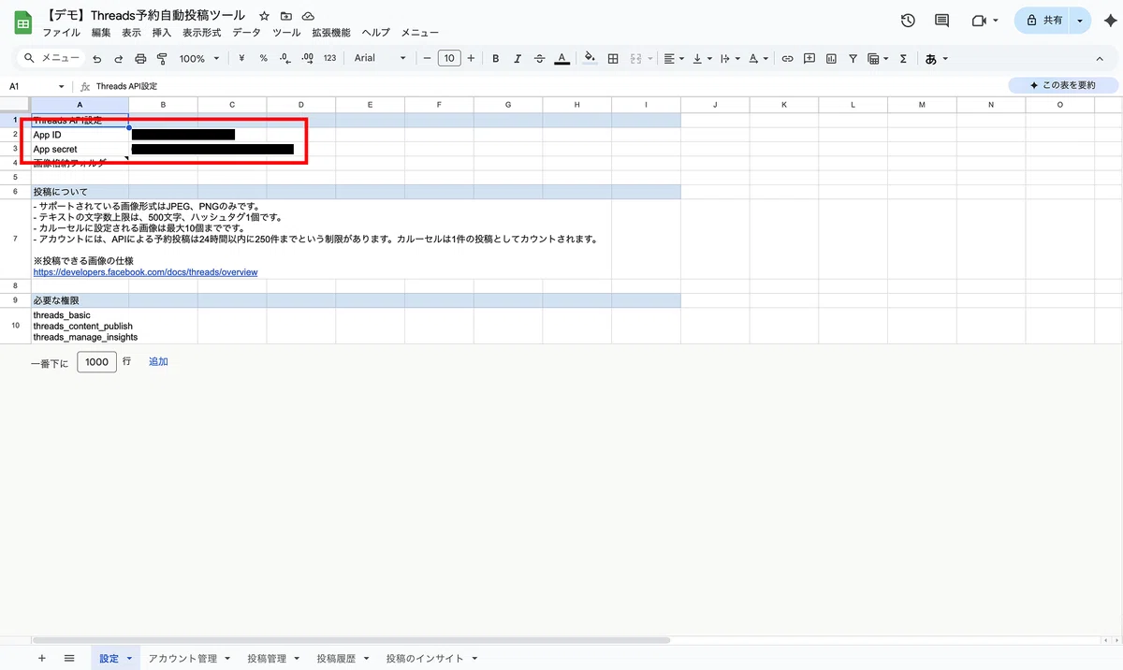The width and height of the screenshot is (1123, 670).
Task: Activate the paint format tool
Action: click(162, 58)
